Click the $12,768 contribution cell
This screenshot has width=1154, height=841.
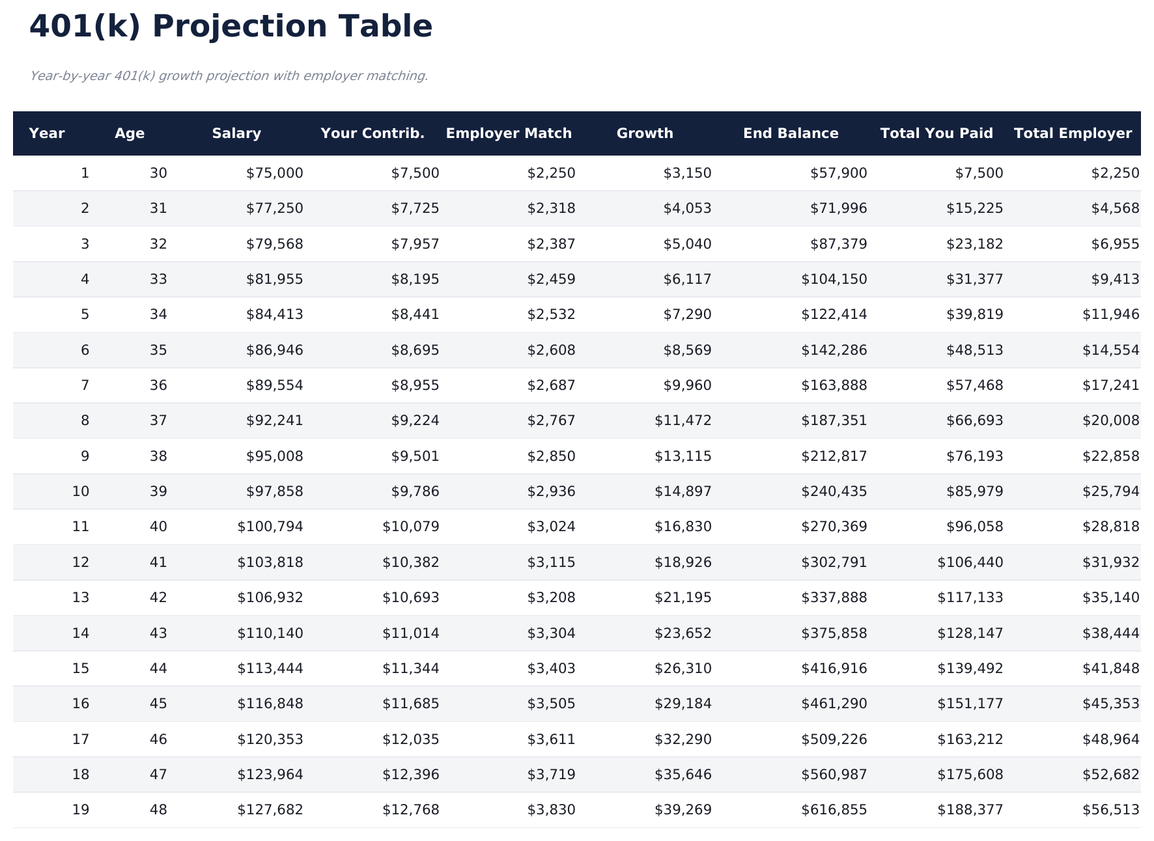pos(411,810)
